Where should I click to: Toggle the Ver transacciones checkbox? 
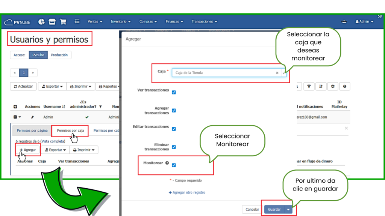(x=174, y=92)
